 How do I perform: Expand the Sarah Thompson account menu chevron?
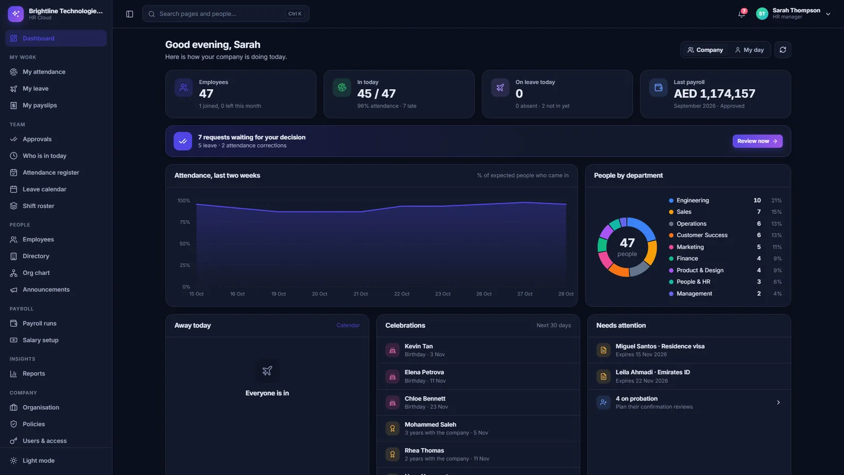click(x=828, y=14)
